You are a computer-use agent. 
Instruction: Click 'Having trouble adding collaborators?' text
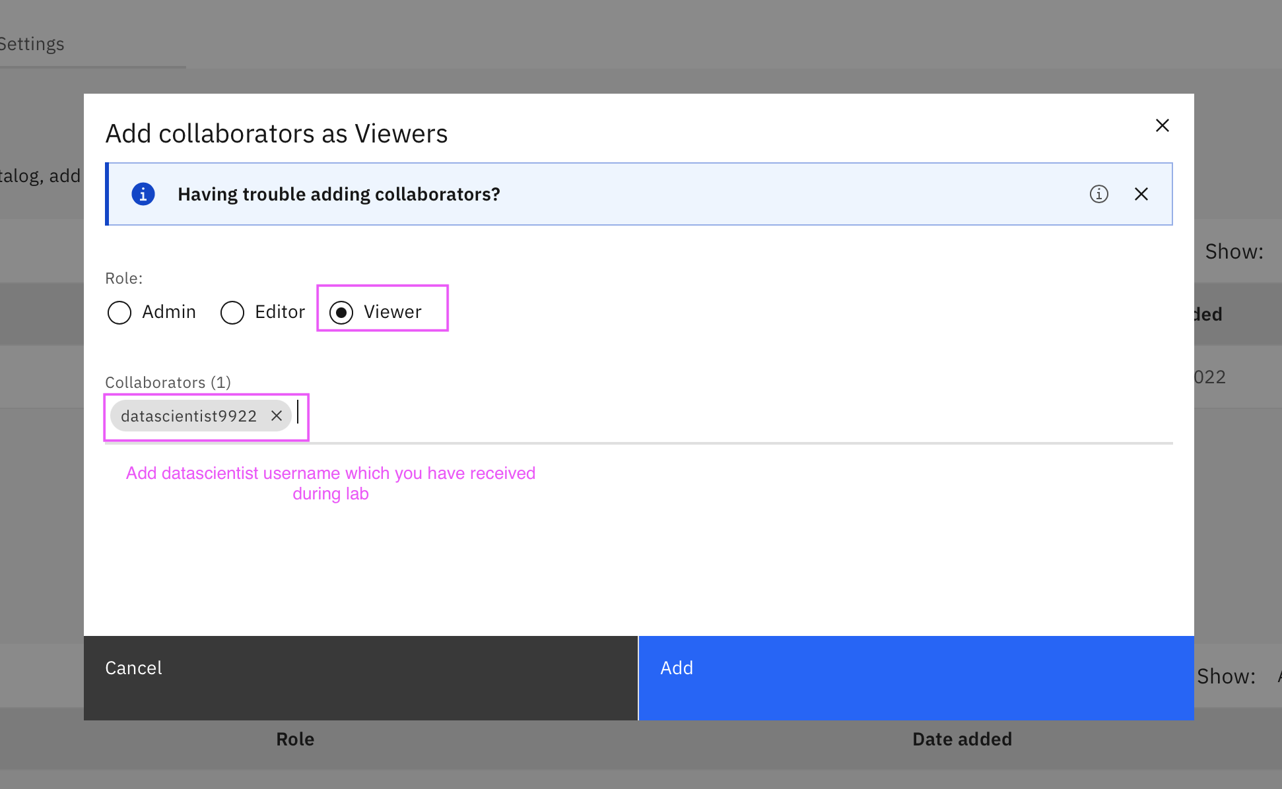click(x=339, y=194)
